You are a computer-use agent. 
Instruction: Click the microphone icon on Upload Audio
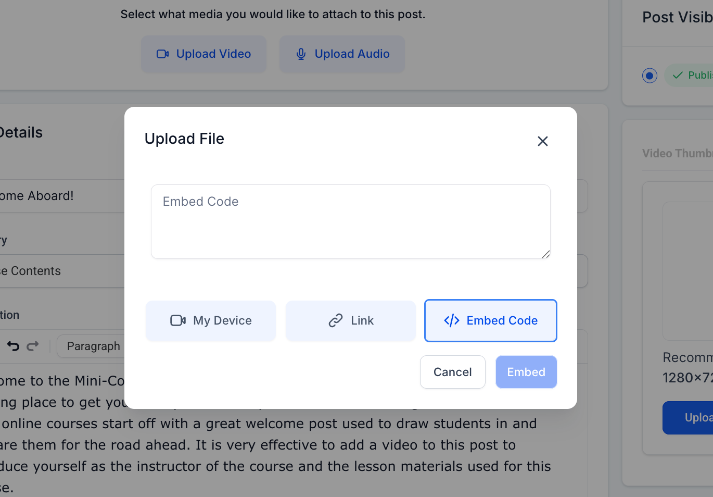(301, 54)
